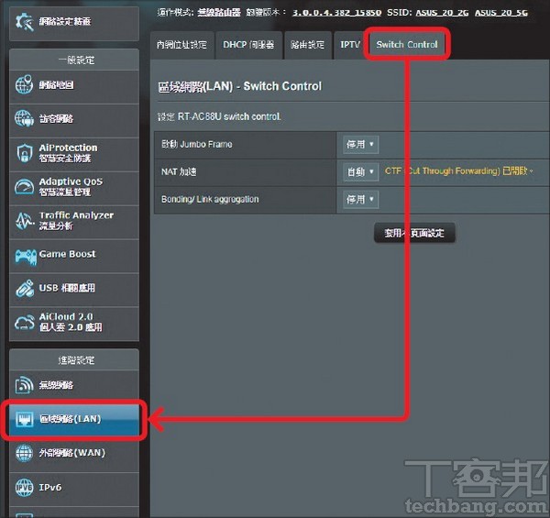Click the ASUS_20_5G SSID link
The width and height of the screenshot is (550, 518).
click(x=508, y=12)
